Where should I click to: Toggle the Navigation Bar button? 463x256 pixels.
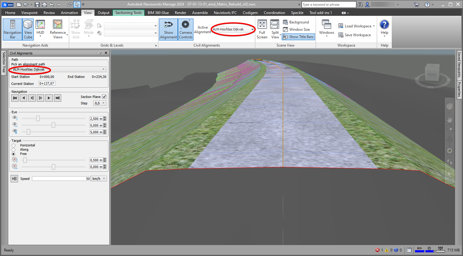[x=12, y=30]
